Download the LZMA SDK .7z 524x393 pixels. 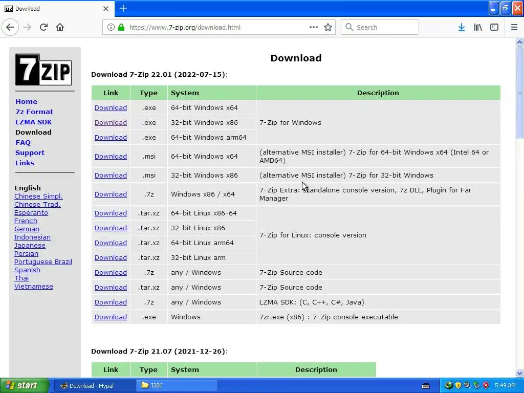[x=111, y=302]
